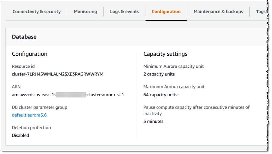Click the Deletion protection label
The width and height of the screenshot is (272, 154).
[31, 128]
